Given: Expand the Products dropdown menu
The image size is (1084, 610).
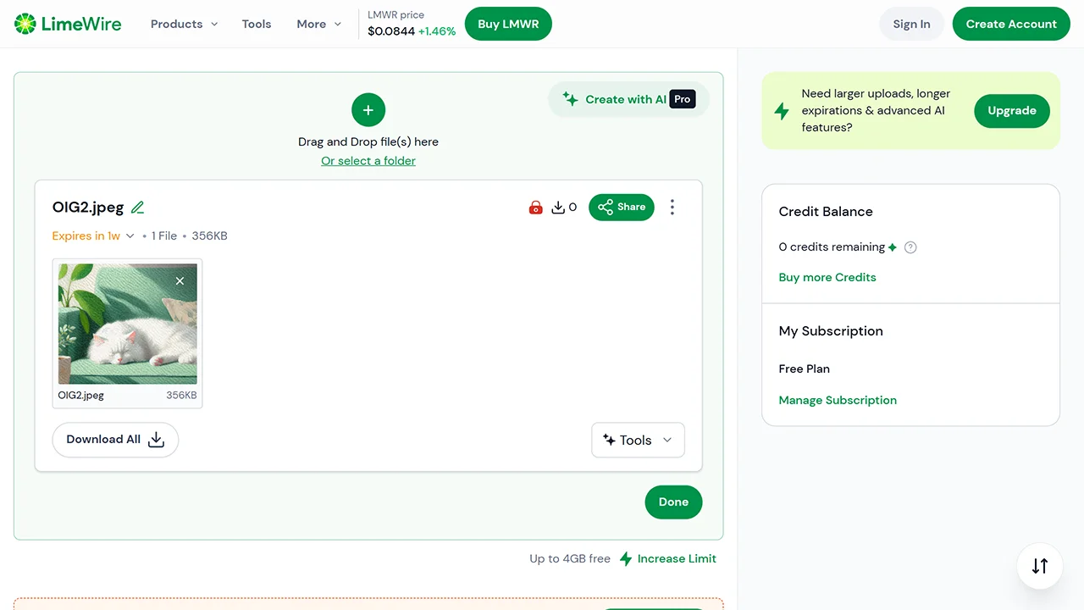Looking at the screenshot, I should [184, 24].
